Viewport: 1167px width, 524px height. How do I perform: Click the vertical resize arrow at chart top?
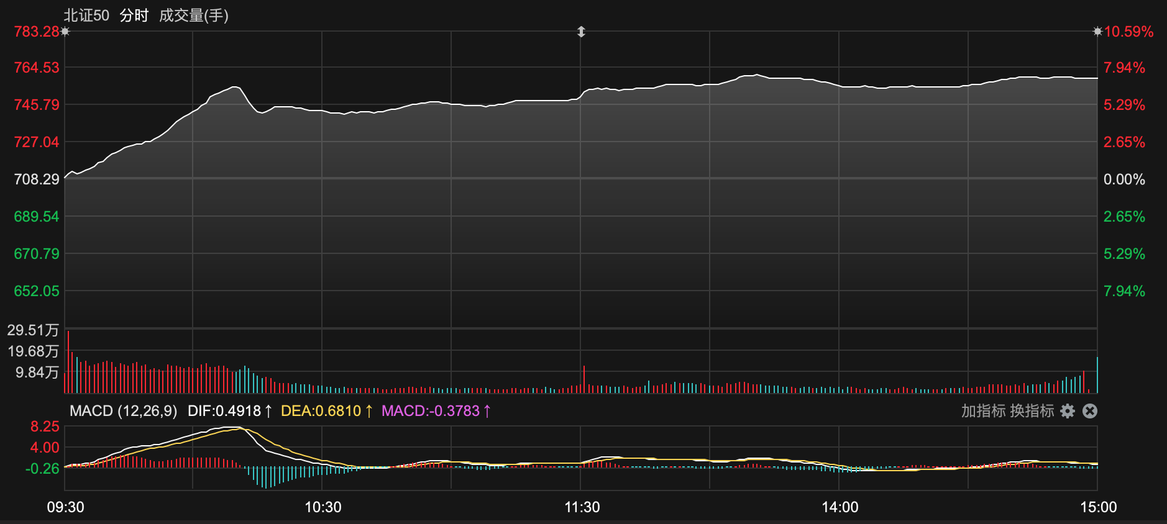click(x=581, y=32)
